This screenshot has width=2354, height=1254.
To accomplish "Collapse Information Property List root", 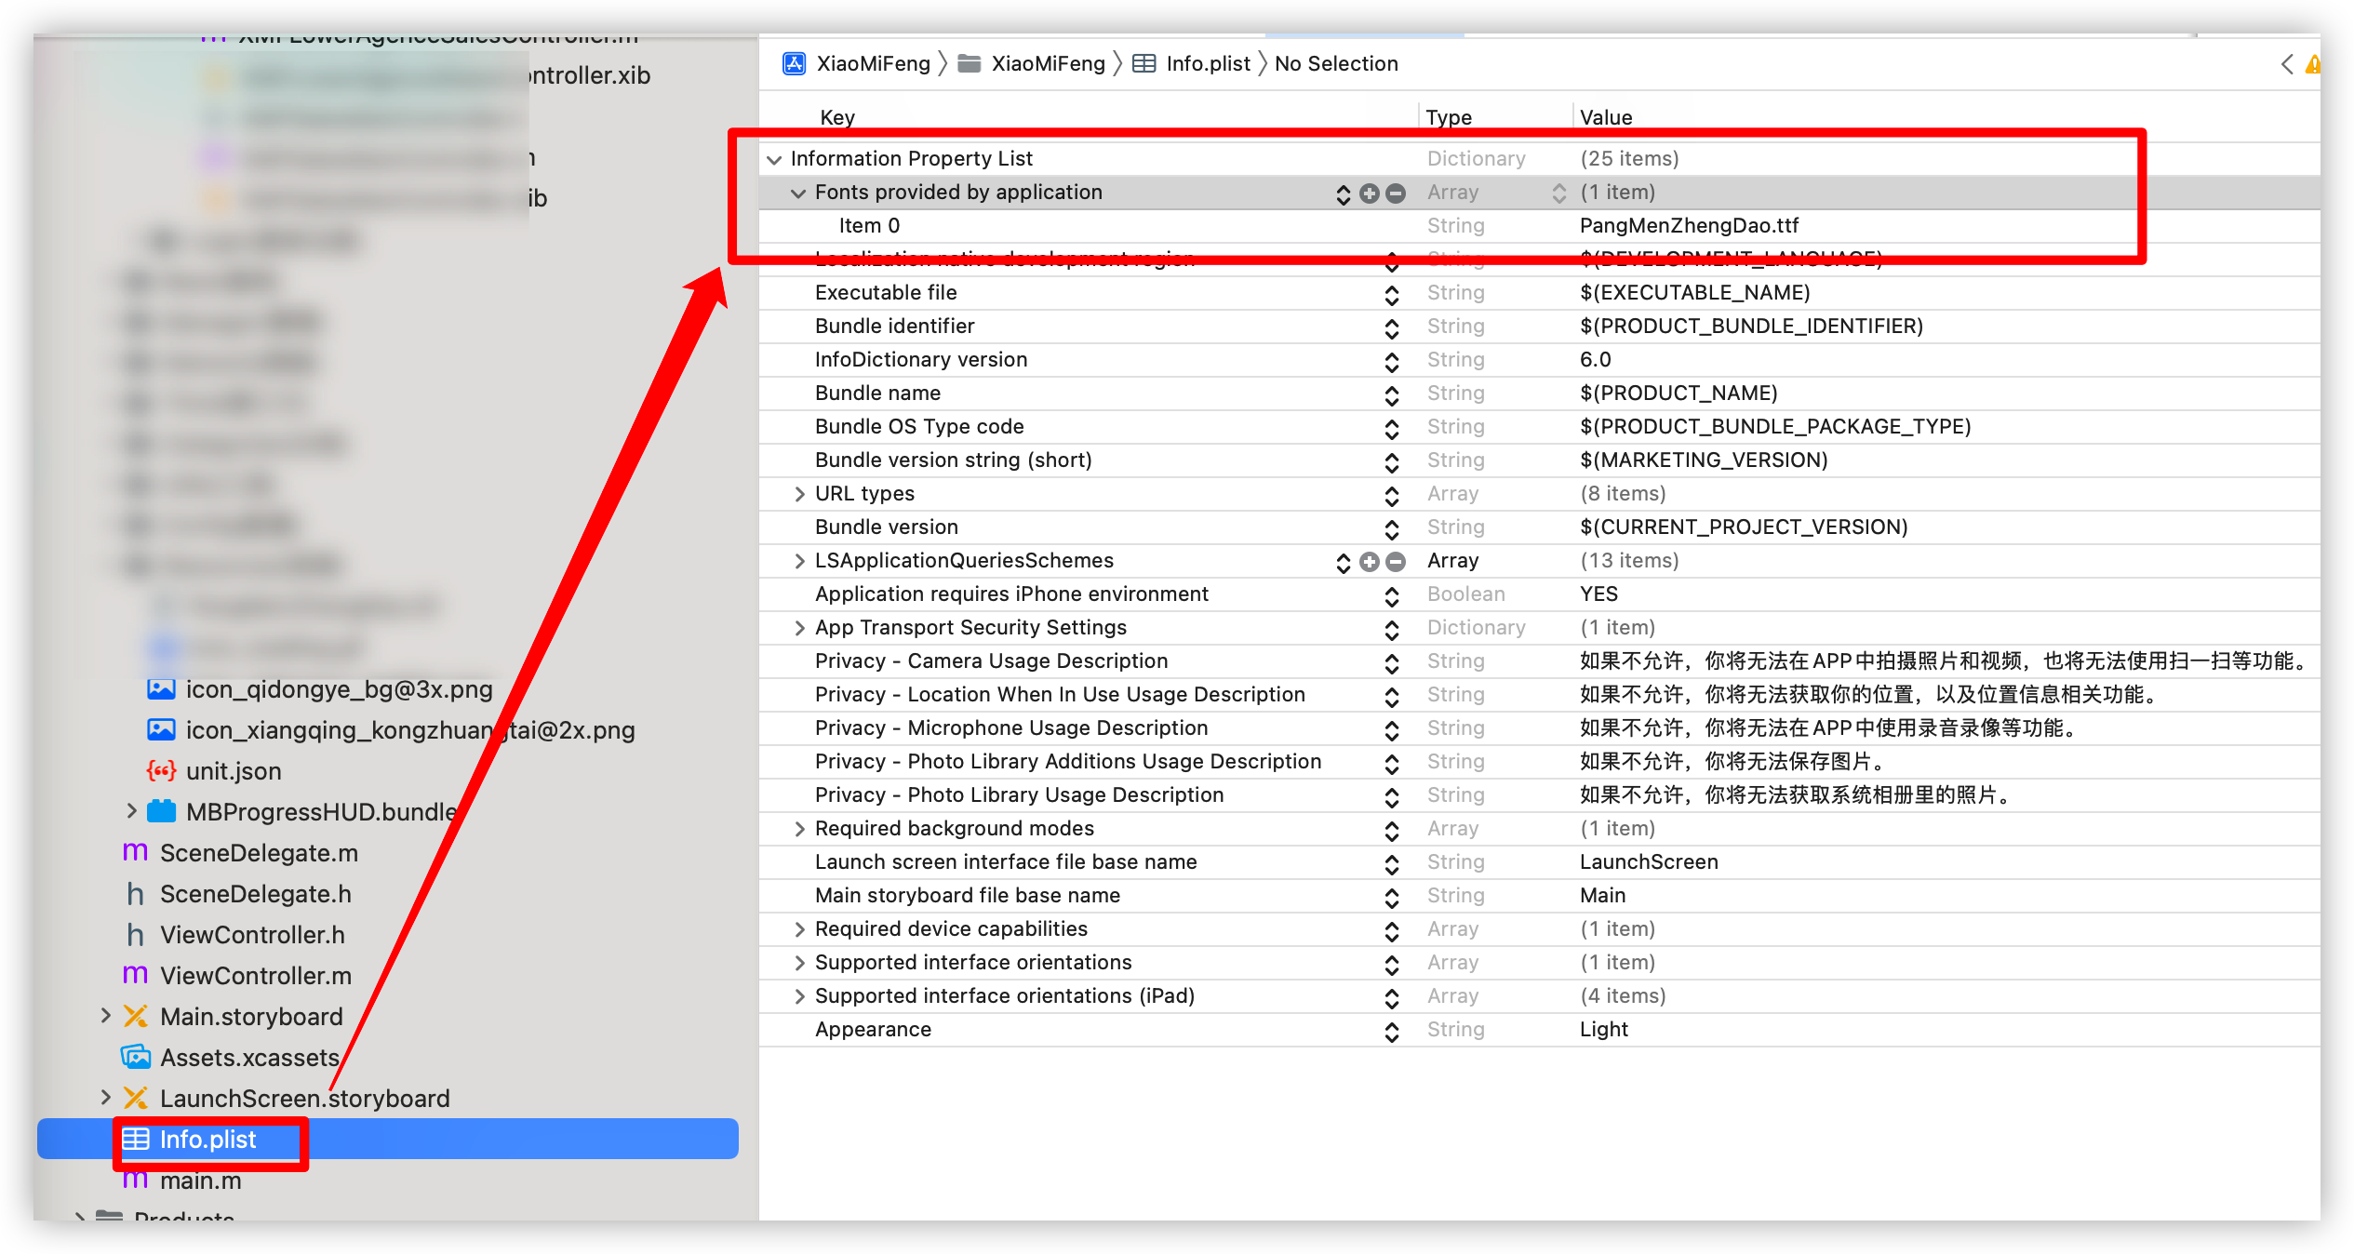I will point(774,159).
